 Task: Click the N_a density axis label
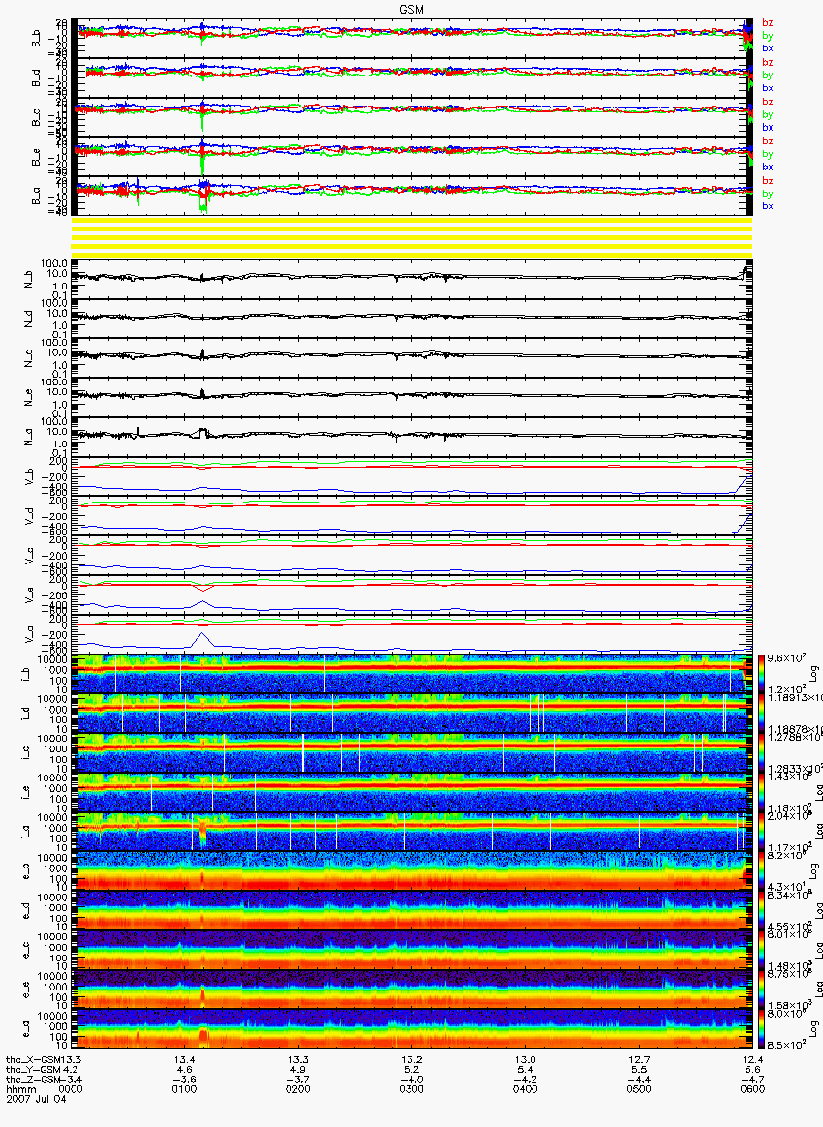pos(29,438)
